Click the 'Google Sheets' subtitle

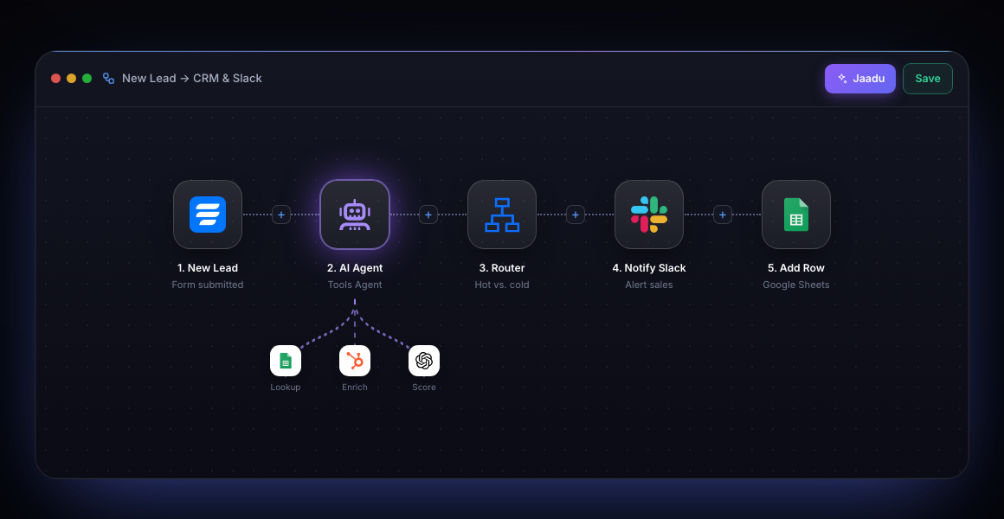pos(796,285)
